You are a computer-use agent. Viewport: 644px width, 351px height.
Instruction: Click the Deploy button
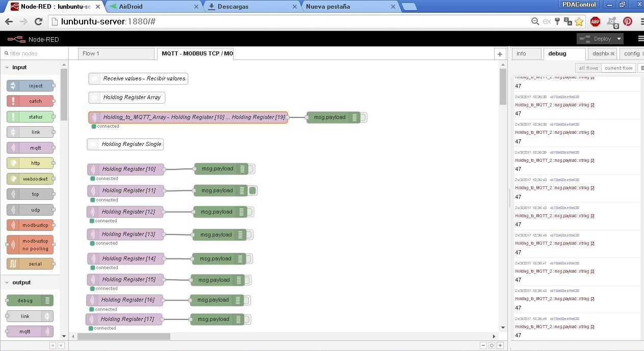[600, 39]
